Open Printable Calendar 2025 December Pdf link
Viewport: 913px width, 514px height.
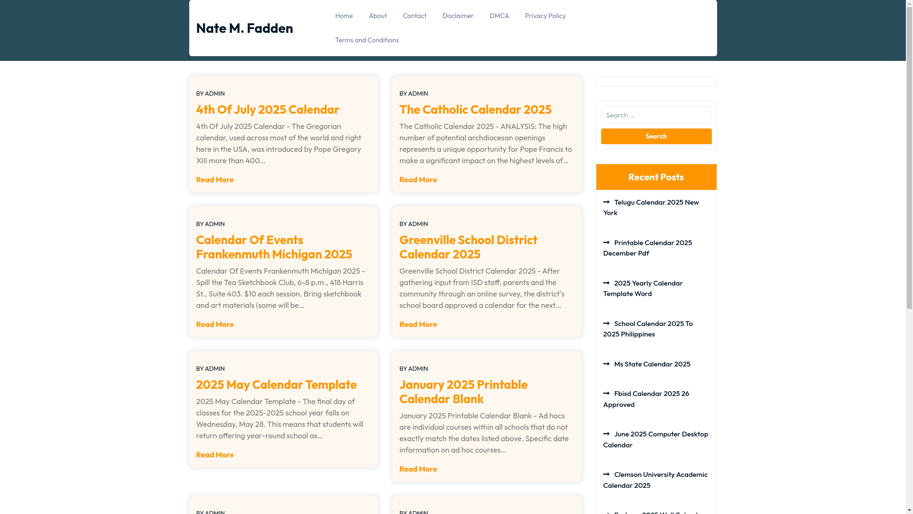point(647,248)
